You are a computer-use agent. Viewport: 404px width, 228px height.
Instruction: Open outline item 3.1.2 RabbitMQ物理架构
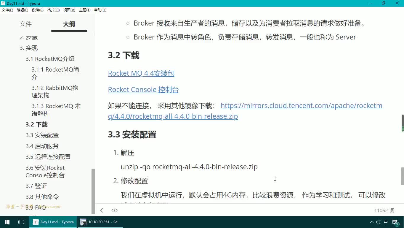click(x=55, y=91)
